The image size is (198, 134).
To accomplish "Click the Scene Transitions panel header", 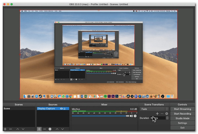I will 154,105.
